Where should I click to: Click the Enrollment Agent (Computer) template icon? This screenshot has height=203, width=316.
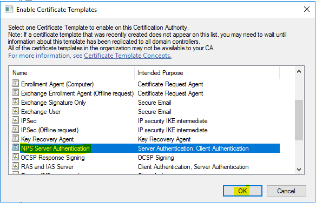(15, 83)
